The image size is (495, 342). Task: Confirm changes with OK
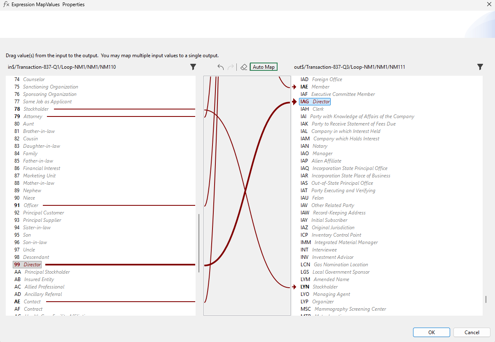tap(431, 332)
